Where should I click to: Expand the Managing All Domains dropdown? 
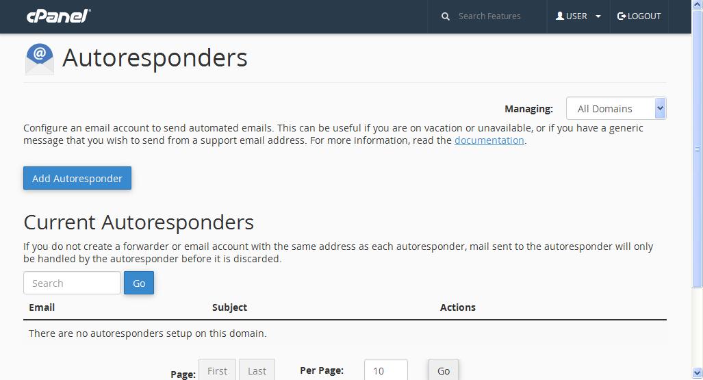pyautogui.click(x=616, y=108)
